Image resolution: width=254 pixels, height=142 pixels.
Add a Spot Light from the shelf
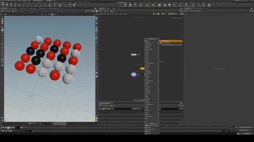(130, 5)
